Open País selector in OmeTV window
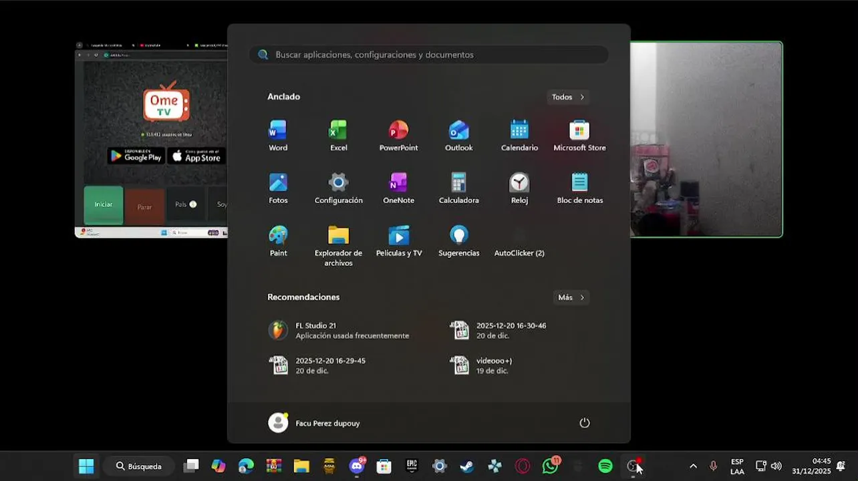 click(x=186, y=204)
